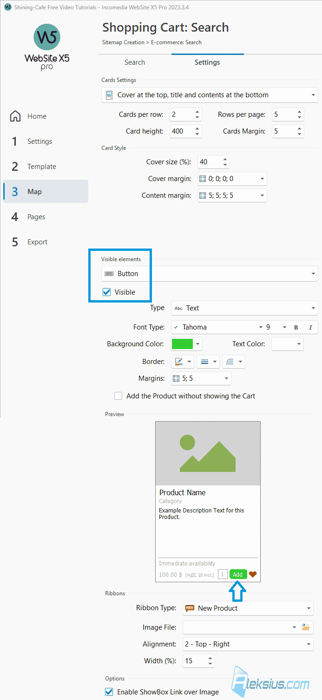This screenshot has height=700, width=322.
Task: Click the Cards per row value field
Action: click(x=182, y=114)
